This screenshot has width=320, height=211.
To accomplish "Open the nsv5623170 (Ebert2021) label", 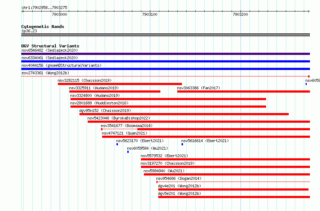I will 140,141.
